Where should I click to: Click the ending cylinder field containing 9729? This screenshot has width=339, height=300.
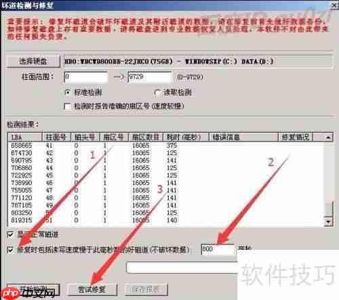(150, 77)
